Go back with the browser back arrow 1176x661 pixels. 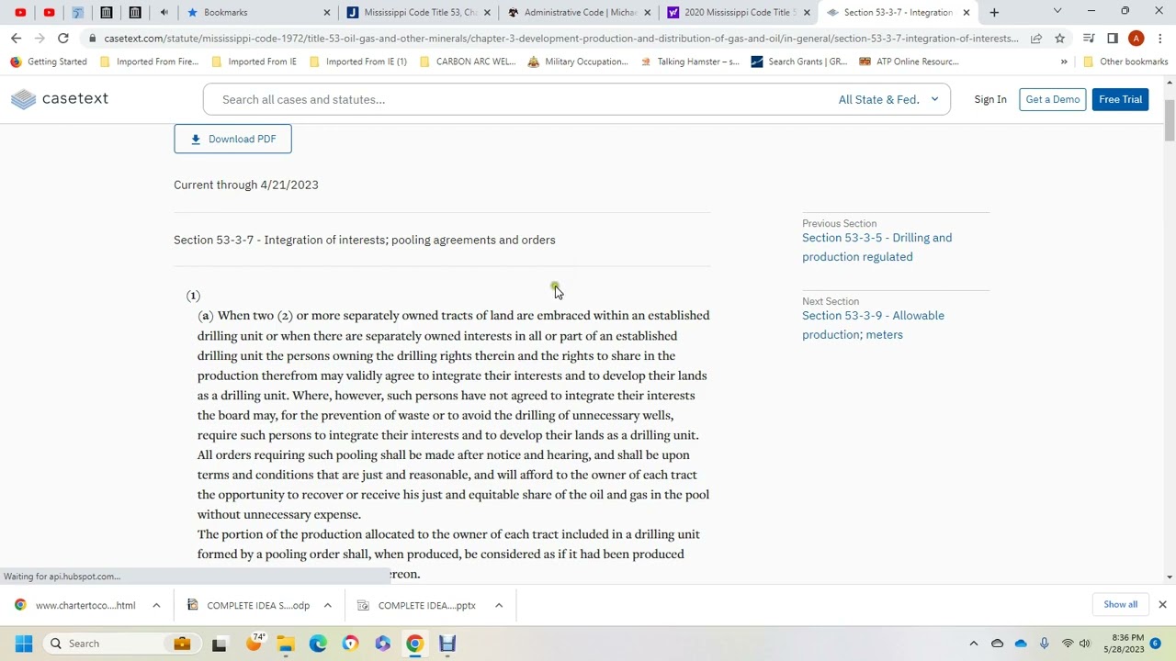coord(16,39)
